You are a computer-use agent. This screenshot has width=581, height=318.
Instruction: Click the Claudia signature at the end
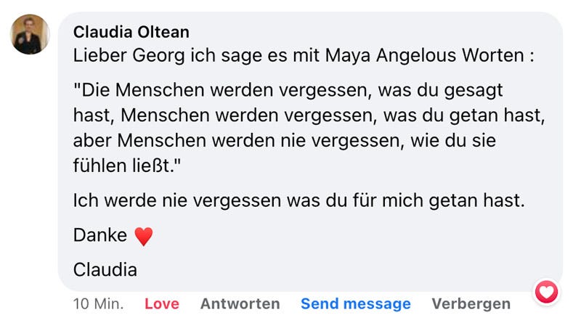point(105,269)
